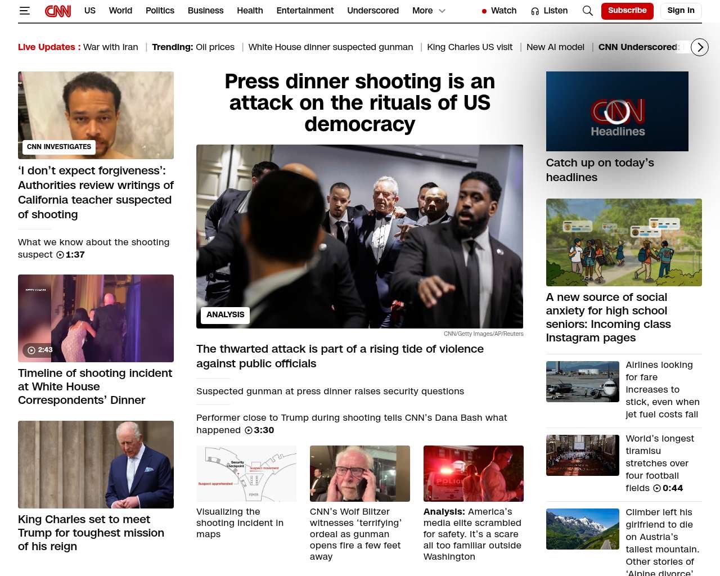Click the CNN logo
Viewport: 720px width, 576px height.
(58, 11)
